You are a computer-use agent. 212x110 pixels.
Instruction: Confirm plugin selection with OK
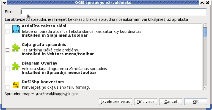coord(196,102)
